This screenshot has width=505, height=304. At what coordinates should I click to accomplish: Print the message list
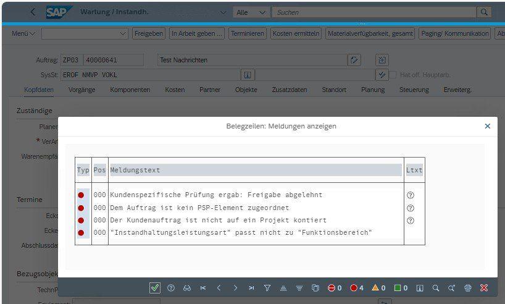[467, 288]
